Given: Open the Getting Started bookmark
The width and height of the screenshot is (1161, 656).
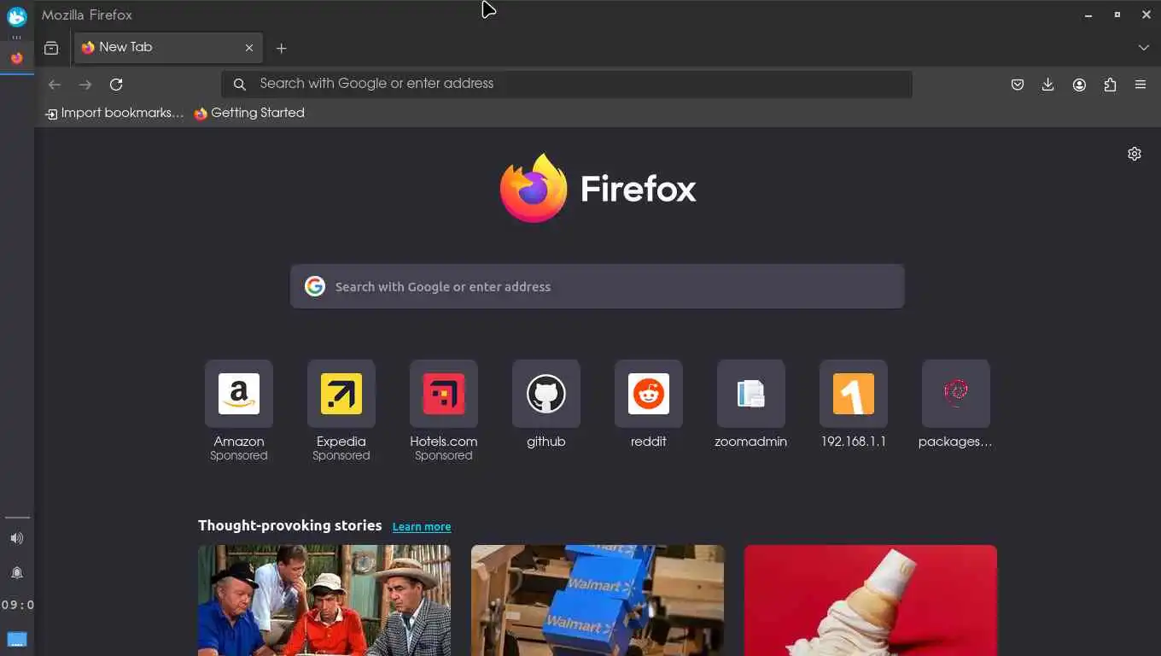Looking at the screenshot, I should 248,113.
